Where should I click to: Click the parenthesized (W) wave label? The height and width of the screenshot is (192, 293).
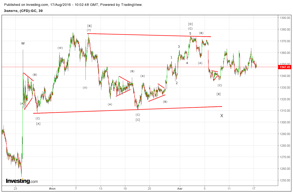pos(60,48)
